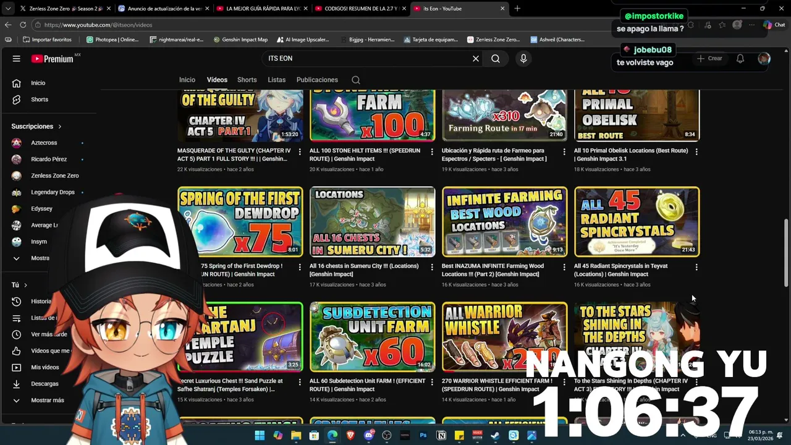Open the Importar favoritos bookmark
Image resolution: width=791 pixels, height=445 pixels.
[x=47, y=40]
